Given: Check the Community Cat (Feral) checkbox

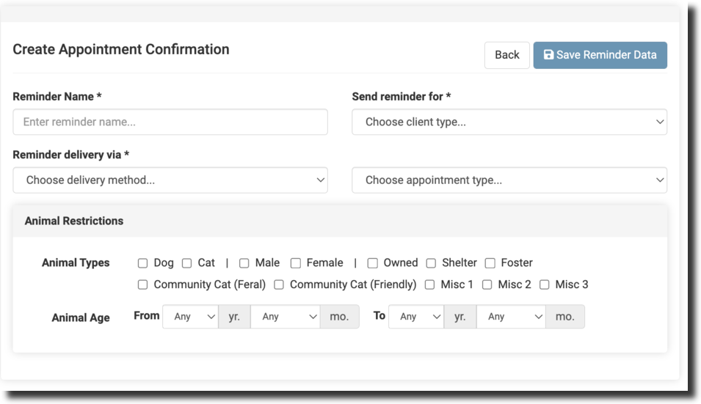Looking at the screenshot, I should tap(143, 284).
